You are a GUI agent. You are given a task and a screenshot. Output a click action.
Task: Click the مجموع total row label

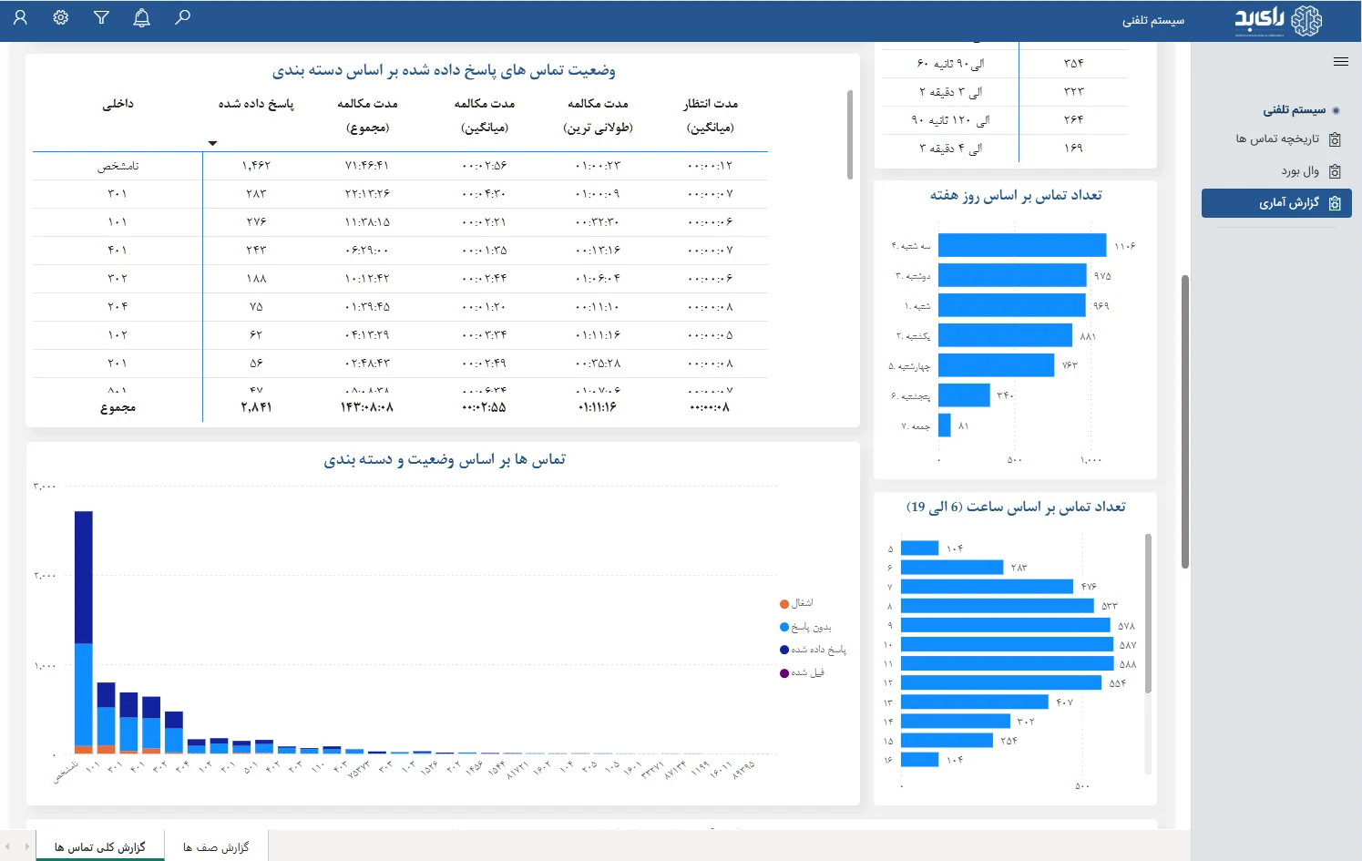[x=118, y=407]
